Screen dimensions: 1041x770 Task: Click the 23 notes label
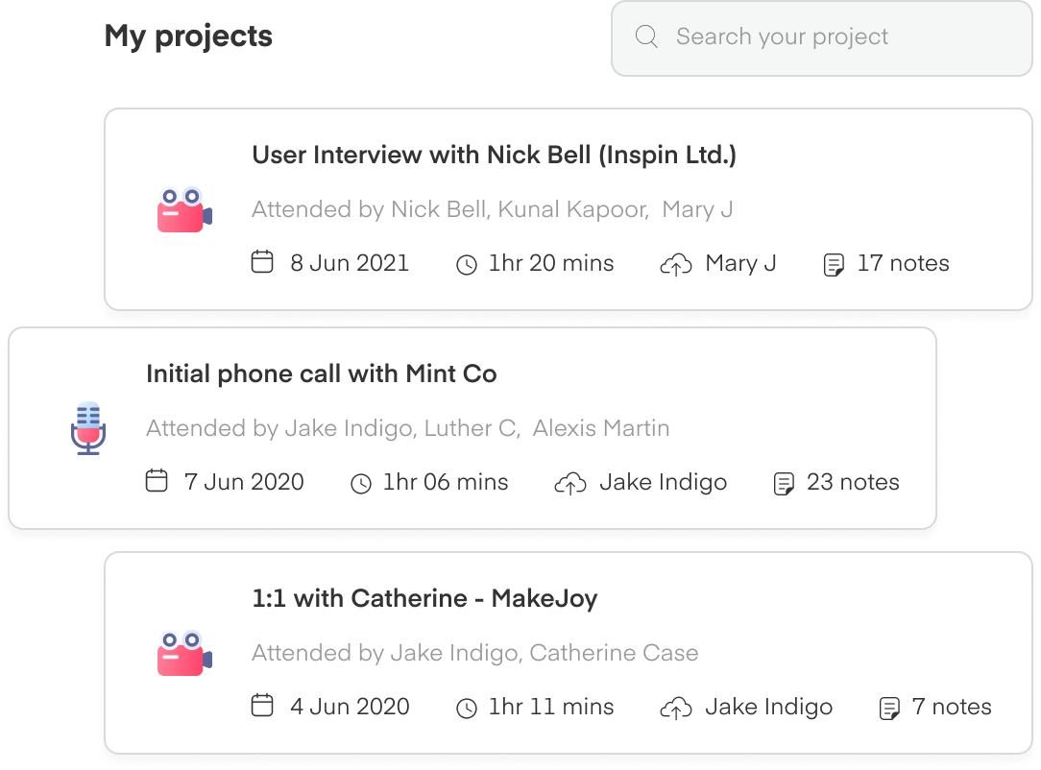[x=853, y=483]
